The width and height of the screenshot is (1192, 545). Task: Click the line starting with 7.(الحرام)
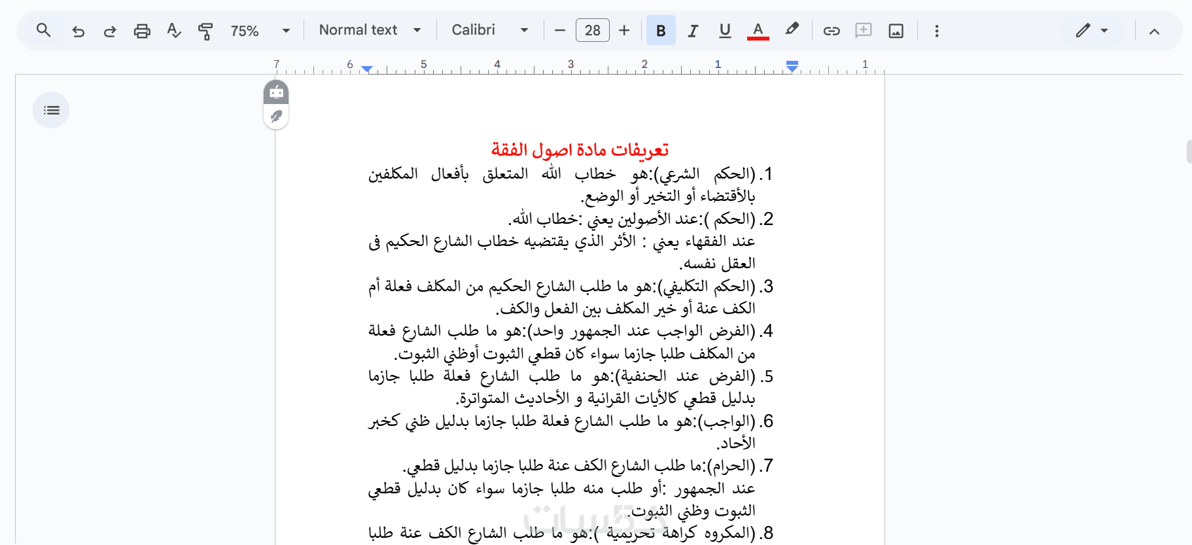click(588, 466)
